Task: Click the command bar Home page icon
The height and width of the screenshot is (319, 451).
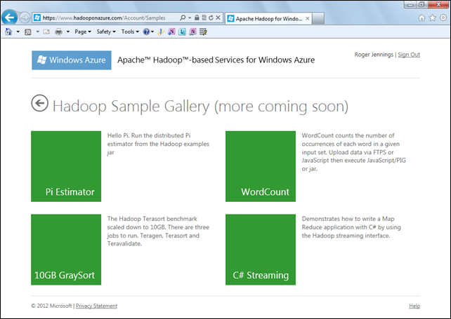Action: click(x=8, y=32)
